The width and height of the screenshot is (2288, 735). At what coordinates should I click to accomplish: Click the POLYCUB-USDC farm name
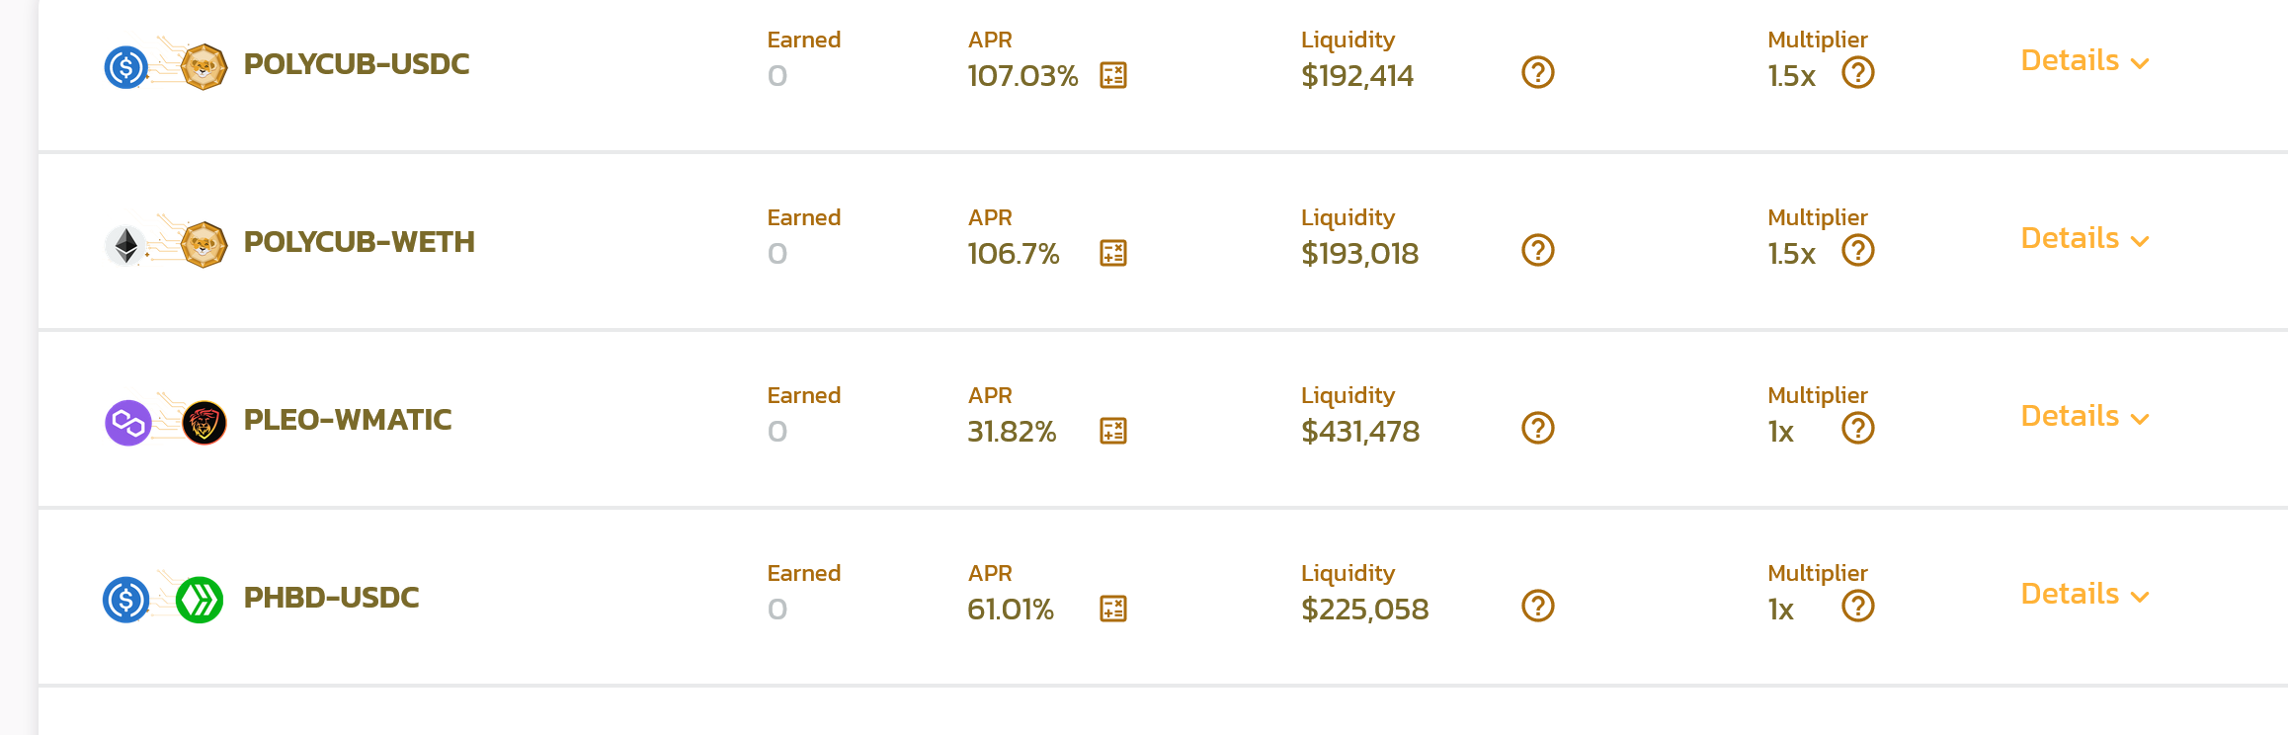[x=357, y=64]
